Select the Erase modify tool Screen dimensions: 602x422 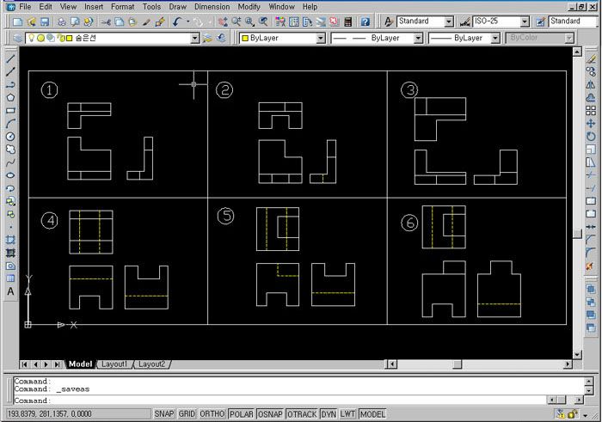(x=591, y=58)
